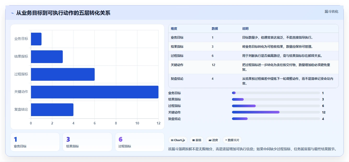
Task: Click the 业务目标 progress bar
Action: tap(276, 93)
